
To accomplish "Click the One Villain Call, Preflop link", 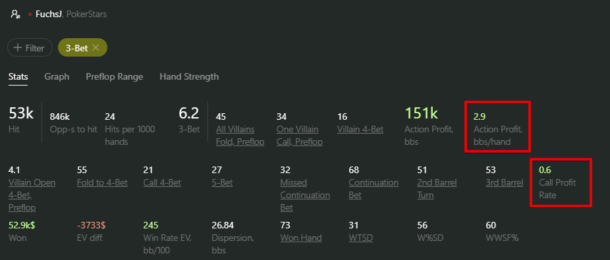I will point(300,136).
